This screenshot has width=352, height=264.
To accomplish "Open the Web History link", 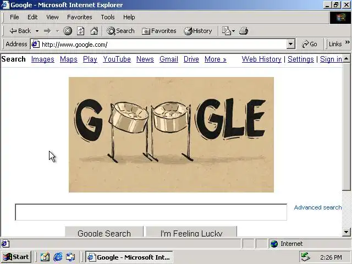I will click(x=262, y=59).
